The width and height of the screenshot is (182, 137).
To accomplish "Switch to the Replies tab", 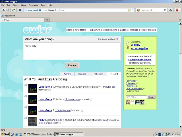I will pos(82,74).
